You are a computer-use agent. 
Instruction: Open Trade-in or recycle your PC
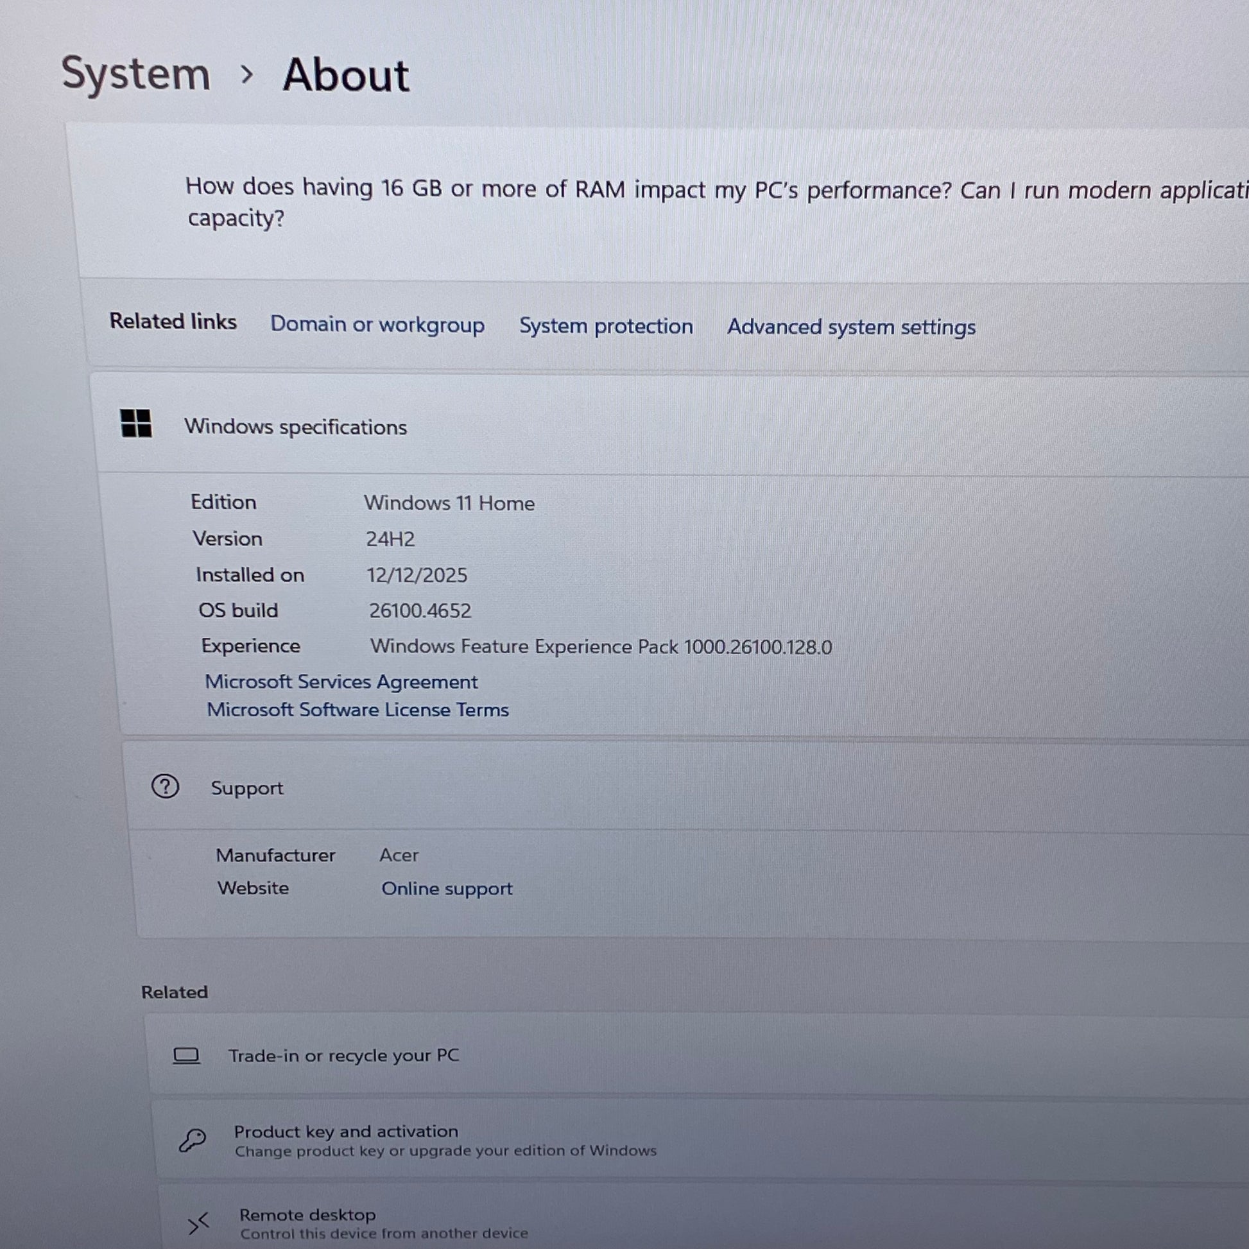point(343,1056)
